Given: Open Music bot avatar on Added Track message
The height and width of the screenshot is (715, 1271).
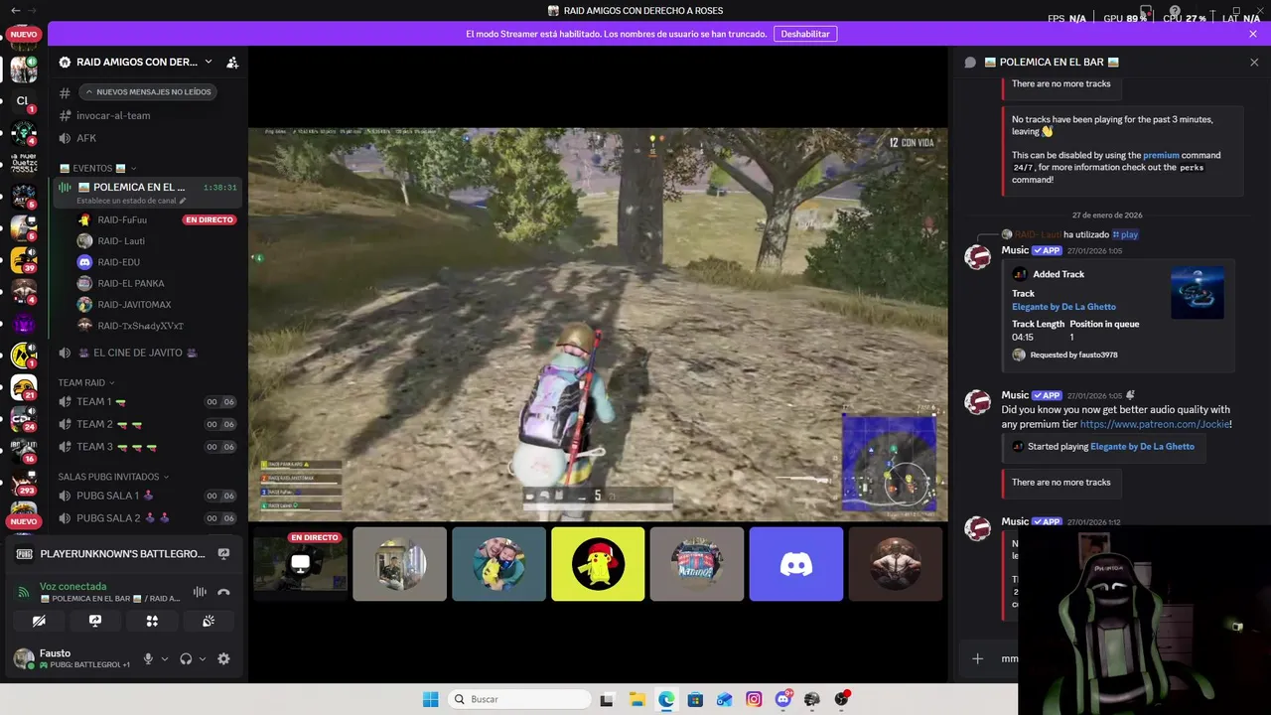Looking at the screenshot, I should pyautogui.click(x=978, y=257).
